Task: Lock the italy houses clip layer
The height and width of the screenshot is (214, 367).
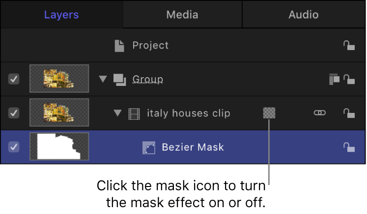Action: [349, 113]
